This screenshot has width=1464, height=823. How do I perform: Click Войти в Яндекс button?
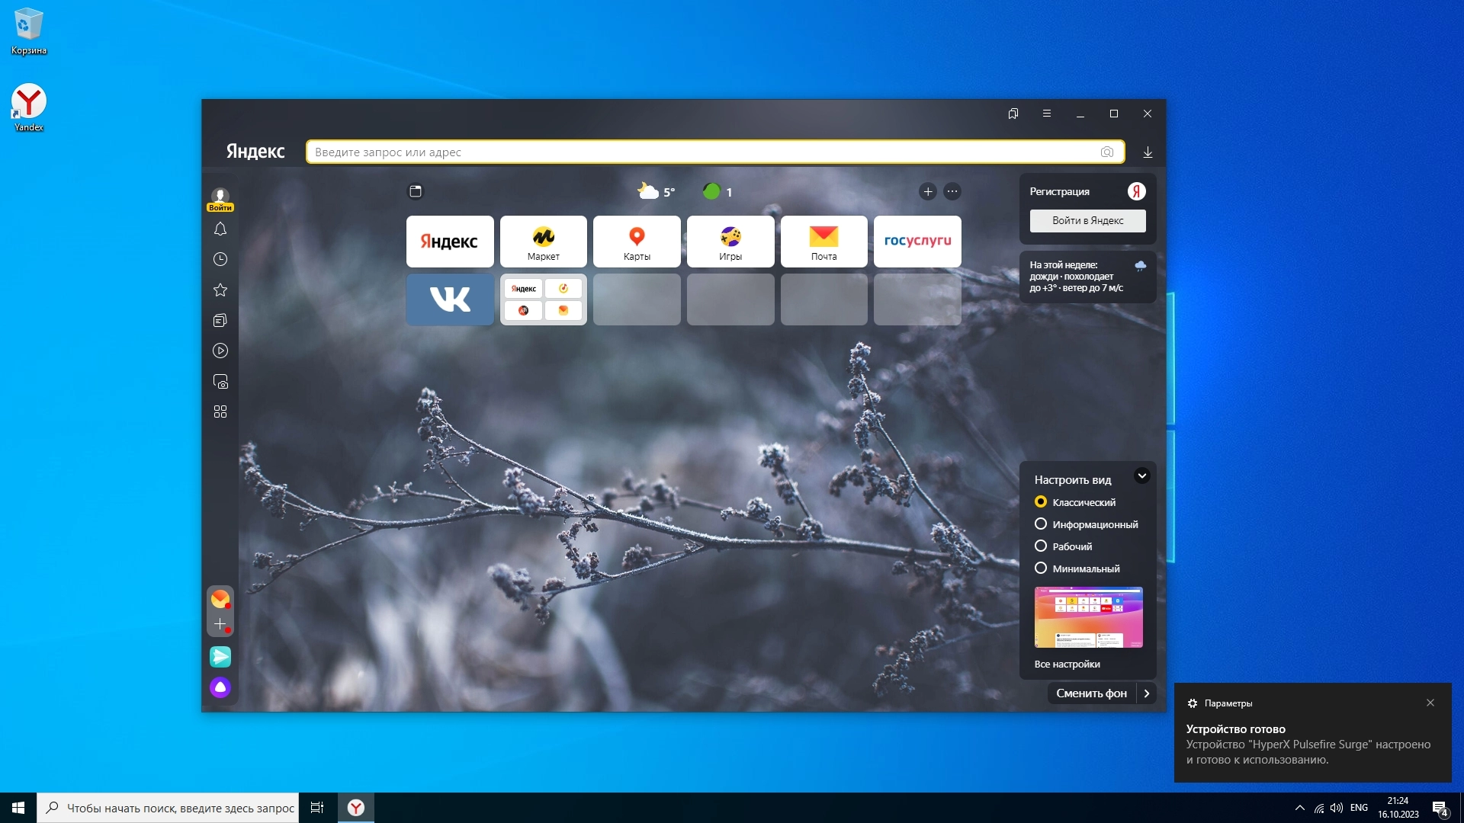pyautogui.click(x=1087, y=221)
